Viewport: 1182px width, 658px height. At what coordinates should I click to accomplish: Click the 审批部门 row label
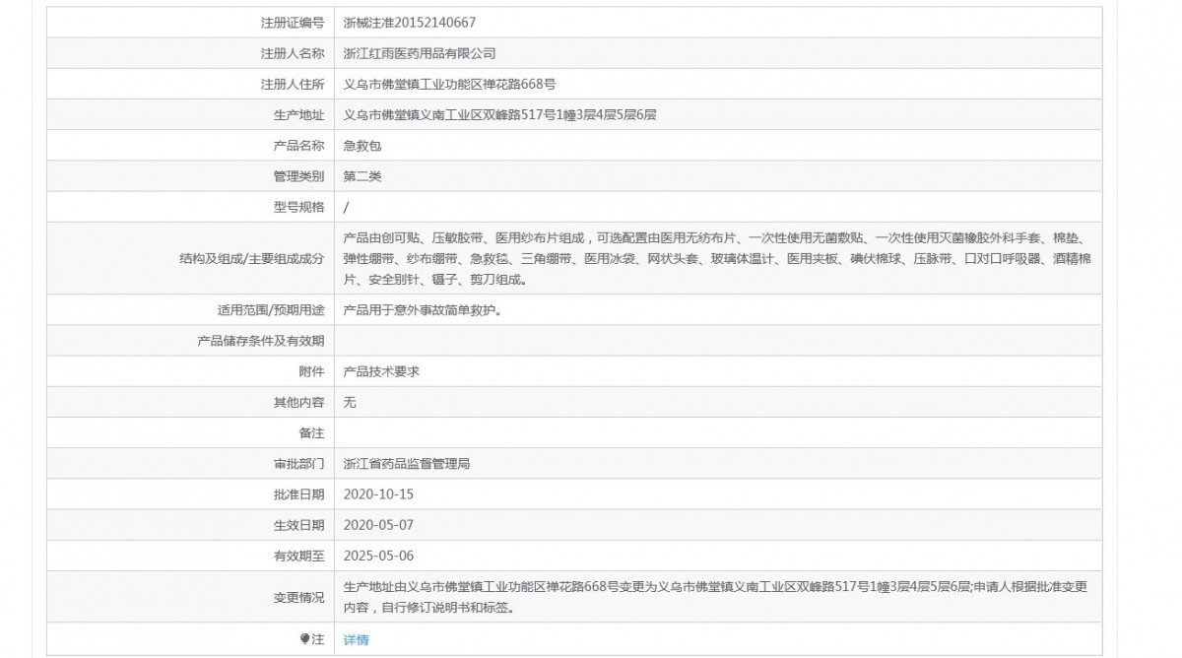[x=298, y=463]
